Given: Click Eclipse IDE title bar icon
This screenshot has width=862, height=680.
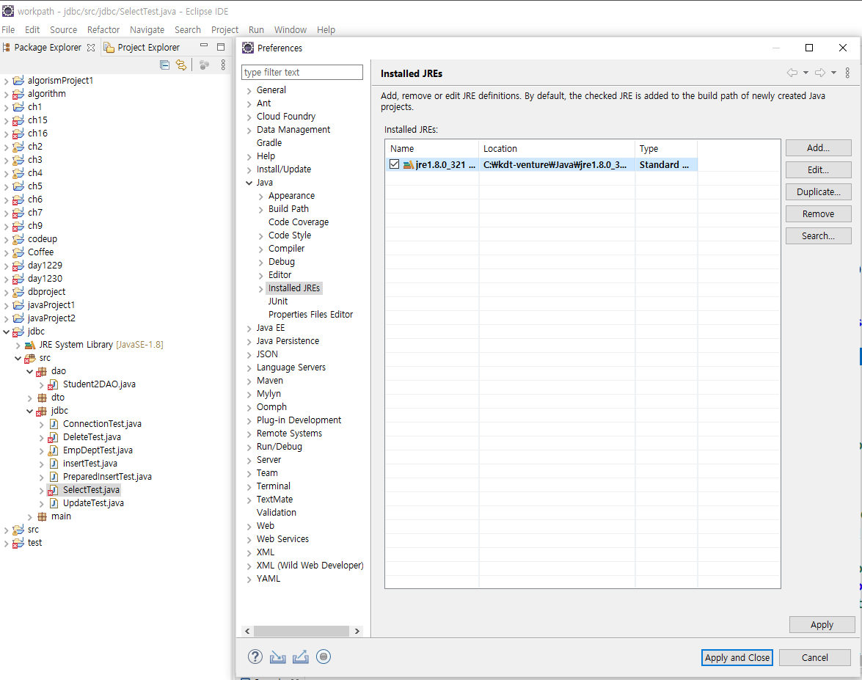Looking at the screenshot, I should (7, 11).
